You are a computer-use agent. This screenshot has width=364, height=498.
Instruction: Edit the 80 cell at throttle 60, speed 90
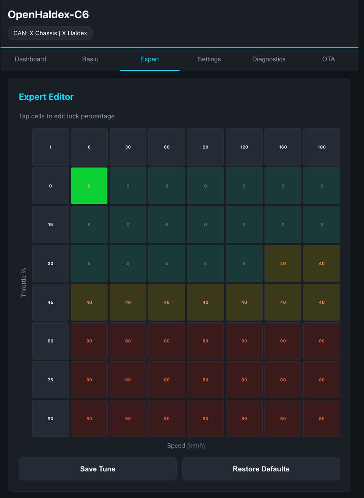[x=206, y=341]
